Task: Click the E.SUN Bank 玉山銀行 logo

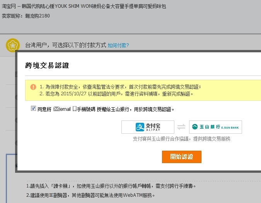Action: click(215, 127)
